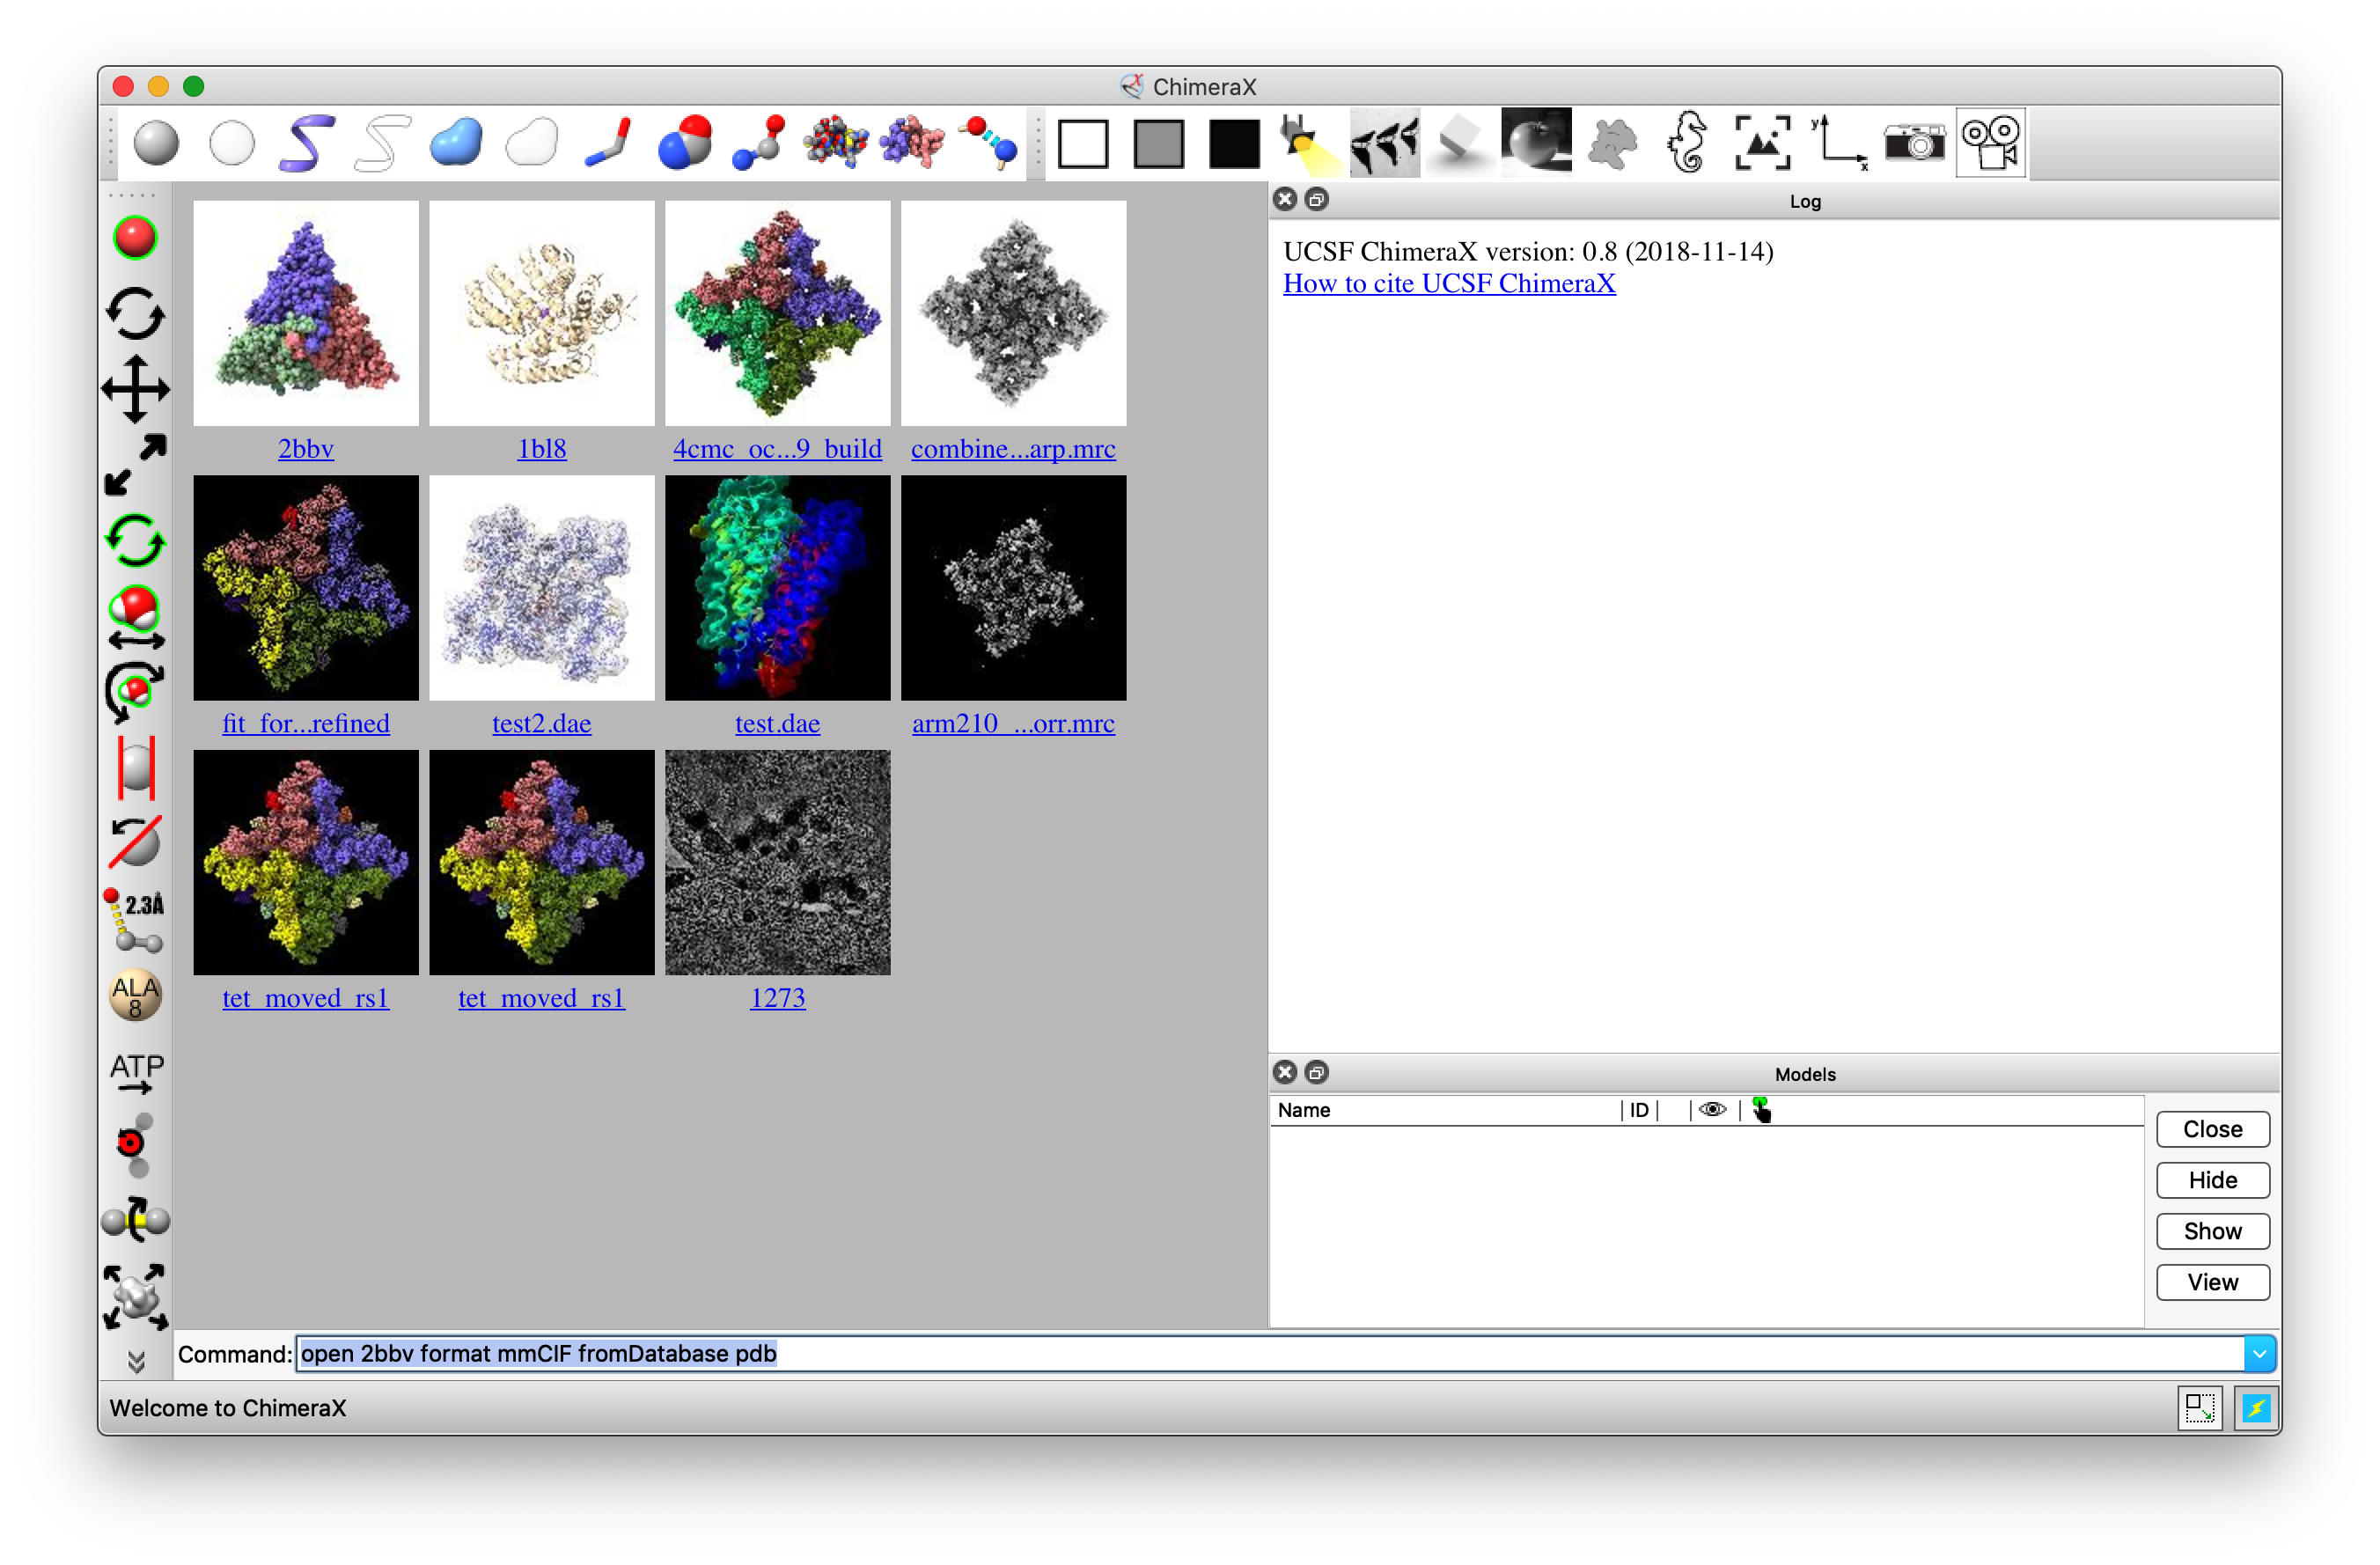Collapse the sidebar with the double chevron
The width and height of the screenshot is (2380, 1565).
tap(136, 1361)
